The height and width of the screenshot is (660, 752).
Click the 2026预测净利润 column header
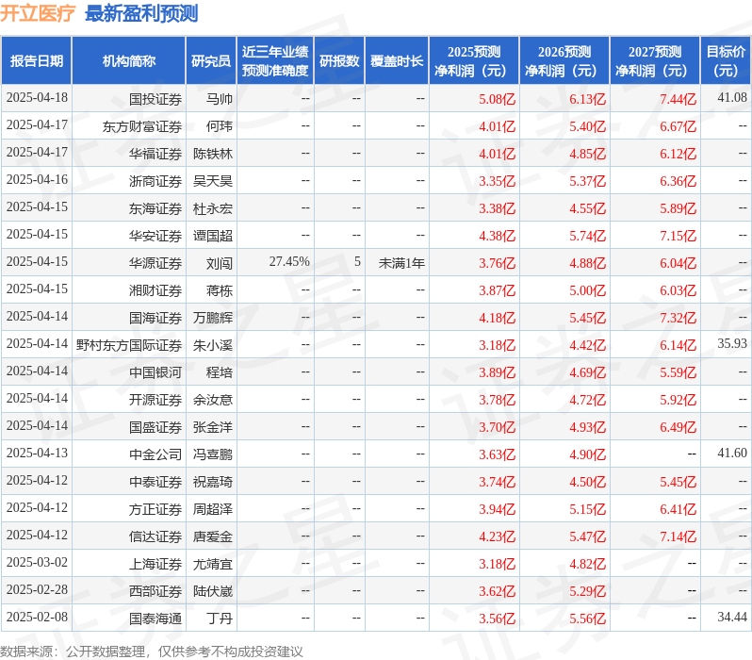(x=564, y=61)
